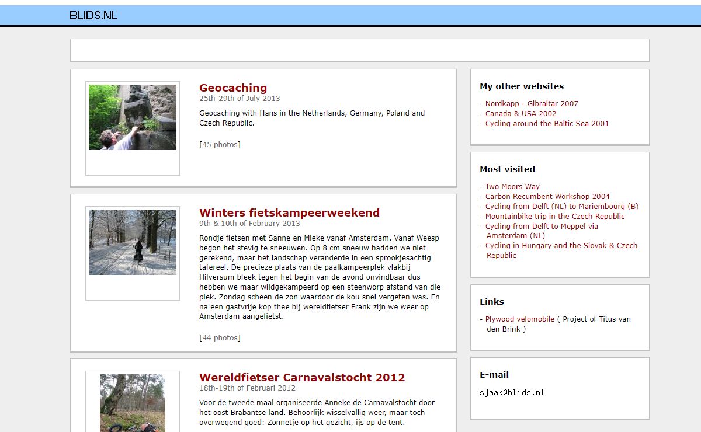Click the BLIDS.NL site logo
The width and height of the screenshot is (701, 432).
point(93,15)
